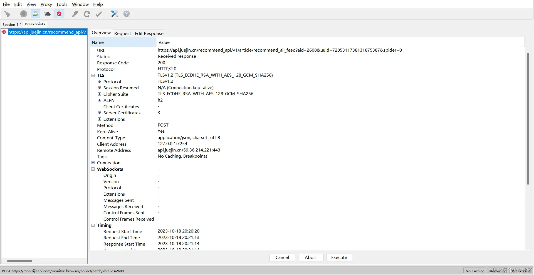The height and width of the screenshot is (275, 534).
Task: Click the Execute button
Action: point(339,258)
